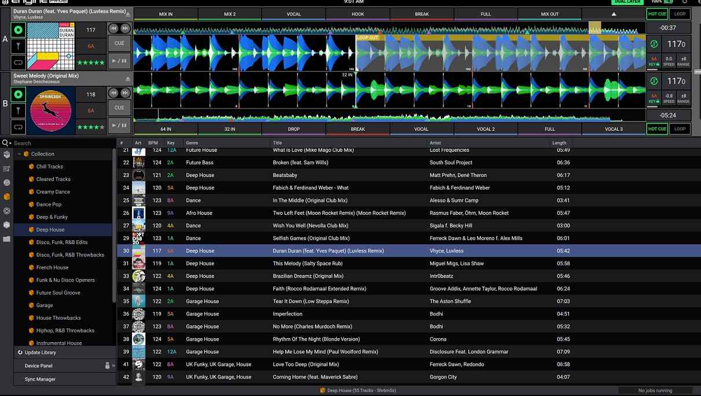
Task: Skip to previous track on Deck B
Action: click(x=114, y=93)
